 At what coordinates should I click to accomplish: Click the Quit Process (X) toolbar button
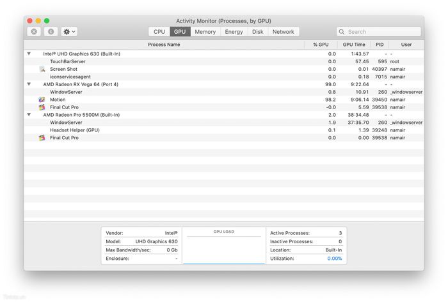click(x=34, y=32)
